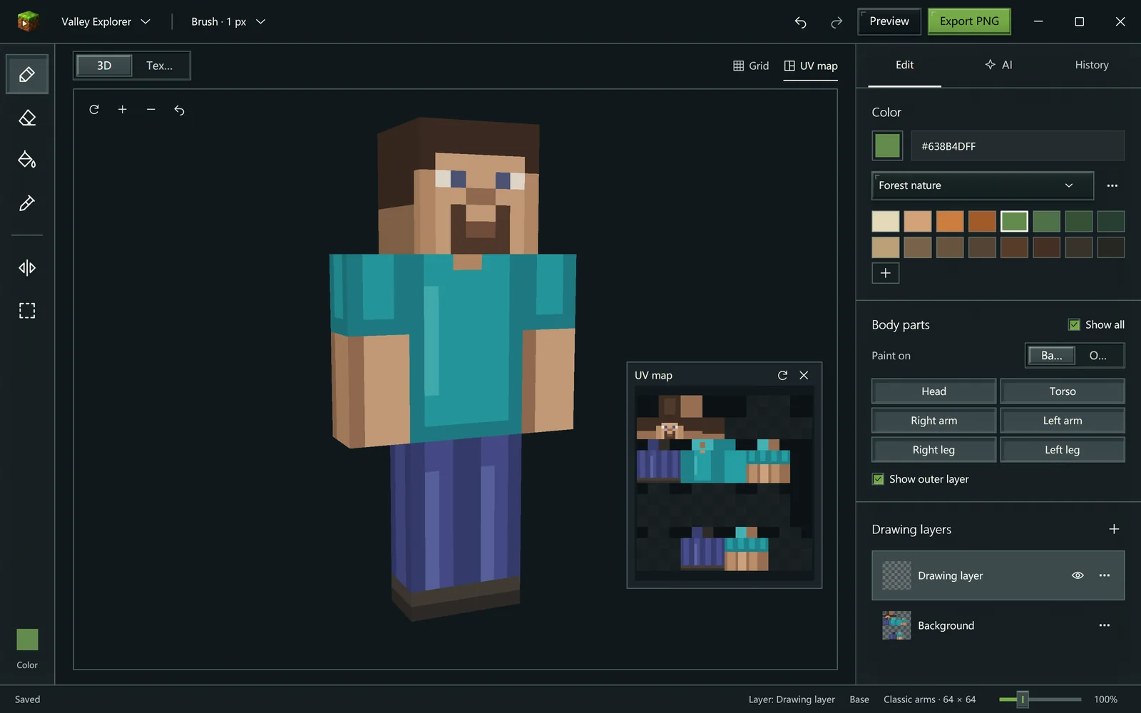Refresh the UV map panel
This screenshot has height=713, width=1141.
point(782,375)
